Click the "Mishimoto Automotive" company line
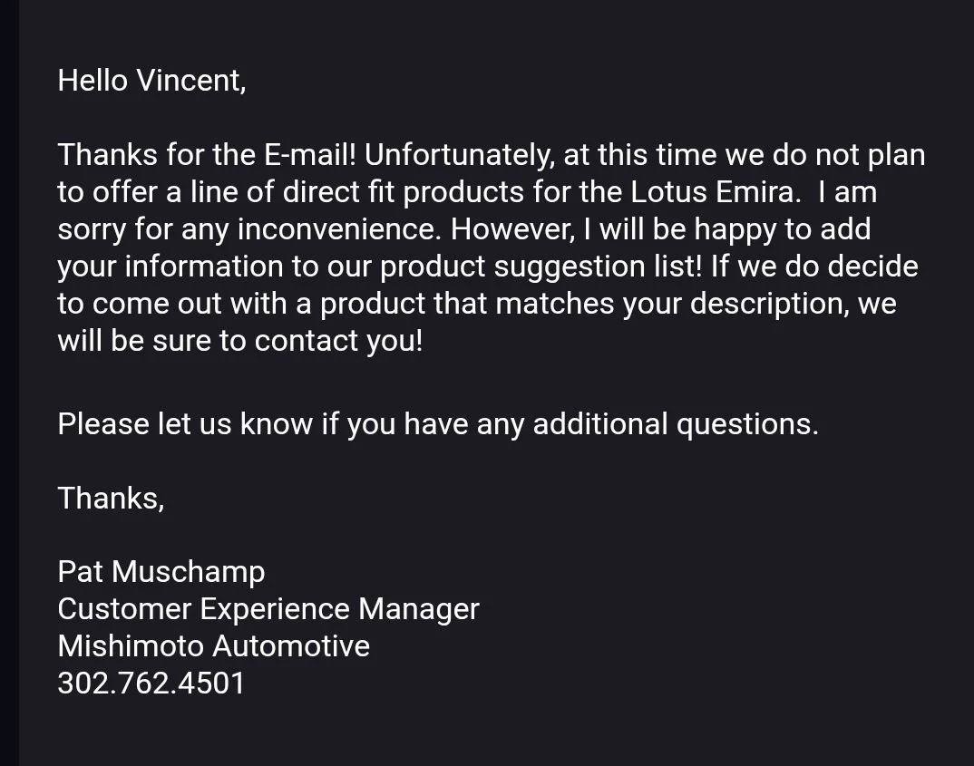This screenshot has height=766, width=974. coord(214,645)
